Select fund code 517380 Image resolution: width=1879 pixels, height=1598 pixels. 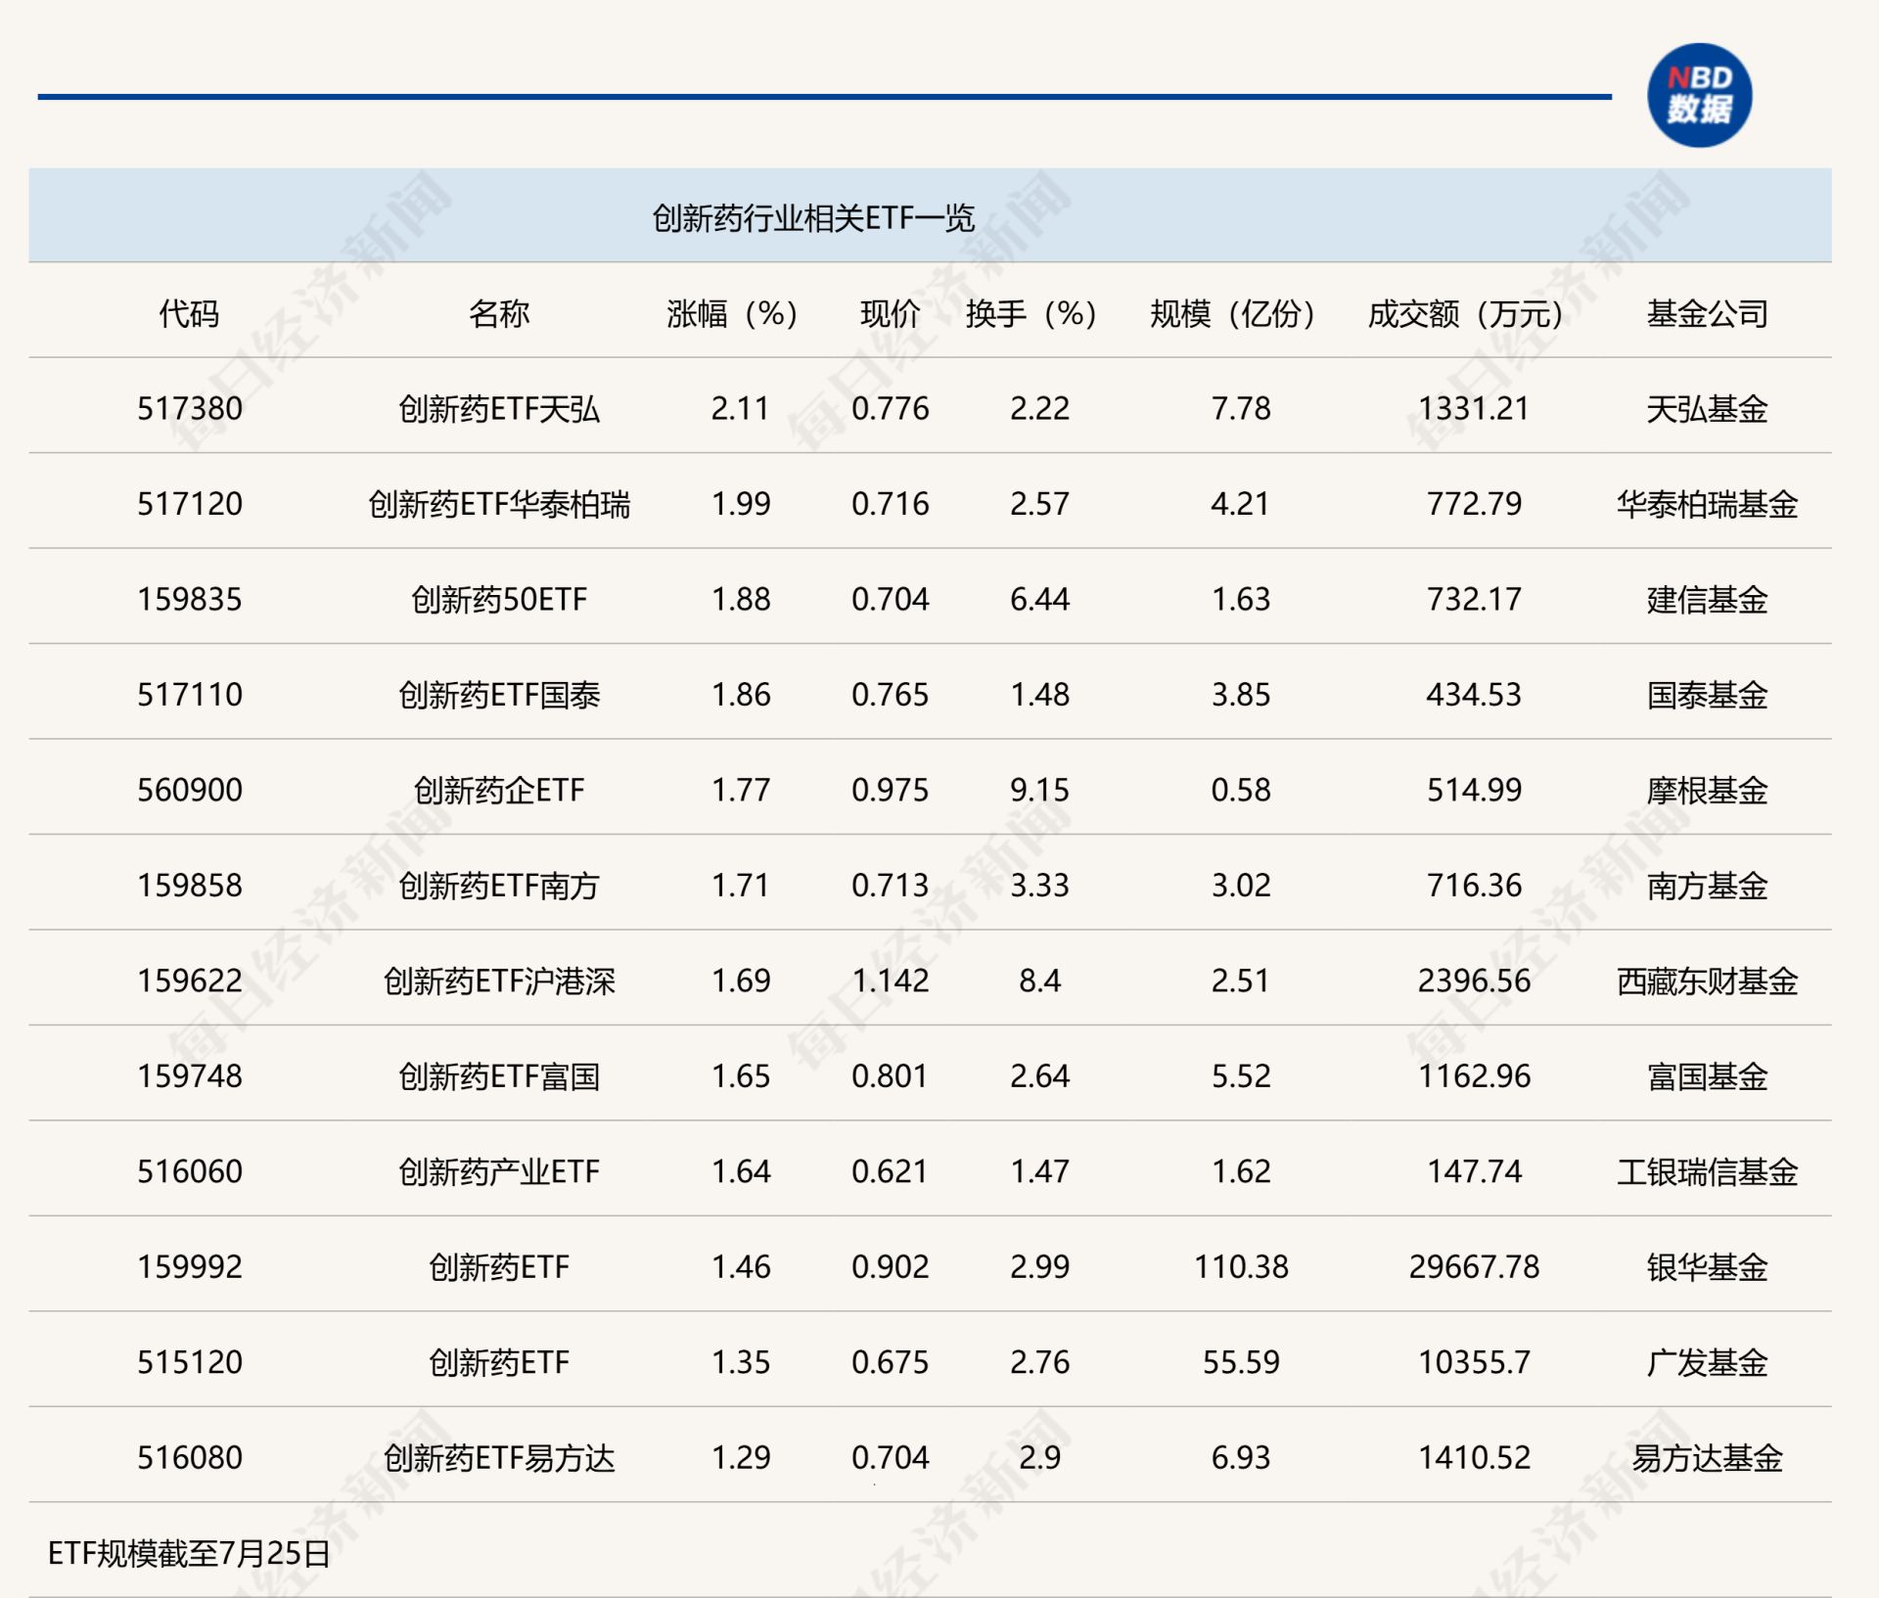pyautogui.click(x=189, y=408)
